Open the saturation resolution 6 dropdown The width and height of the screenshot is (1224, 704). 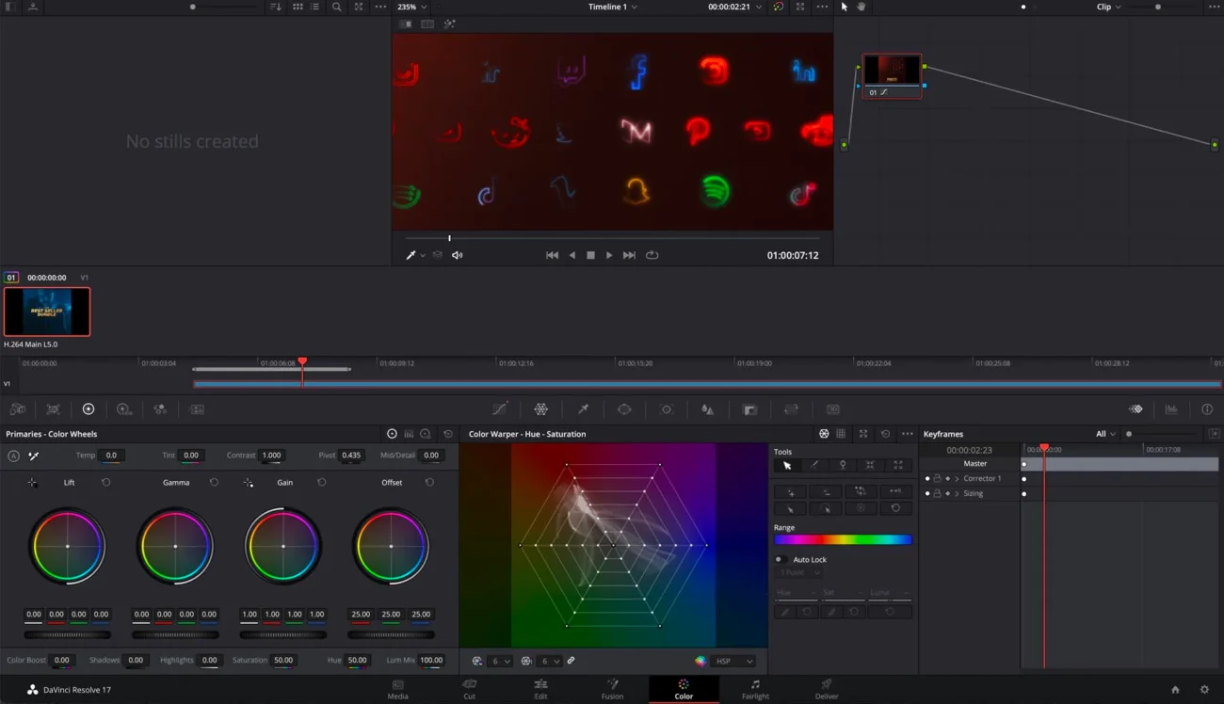(549, 661)
